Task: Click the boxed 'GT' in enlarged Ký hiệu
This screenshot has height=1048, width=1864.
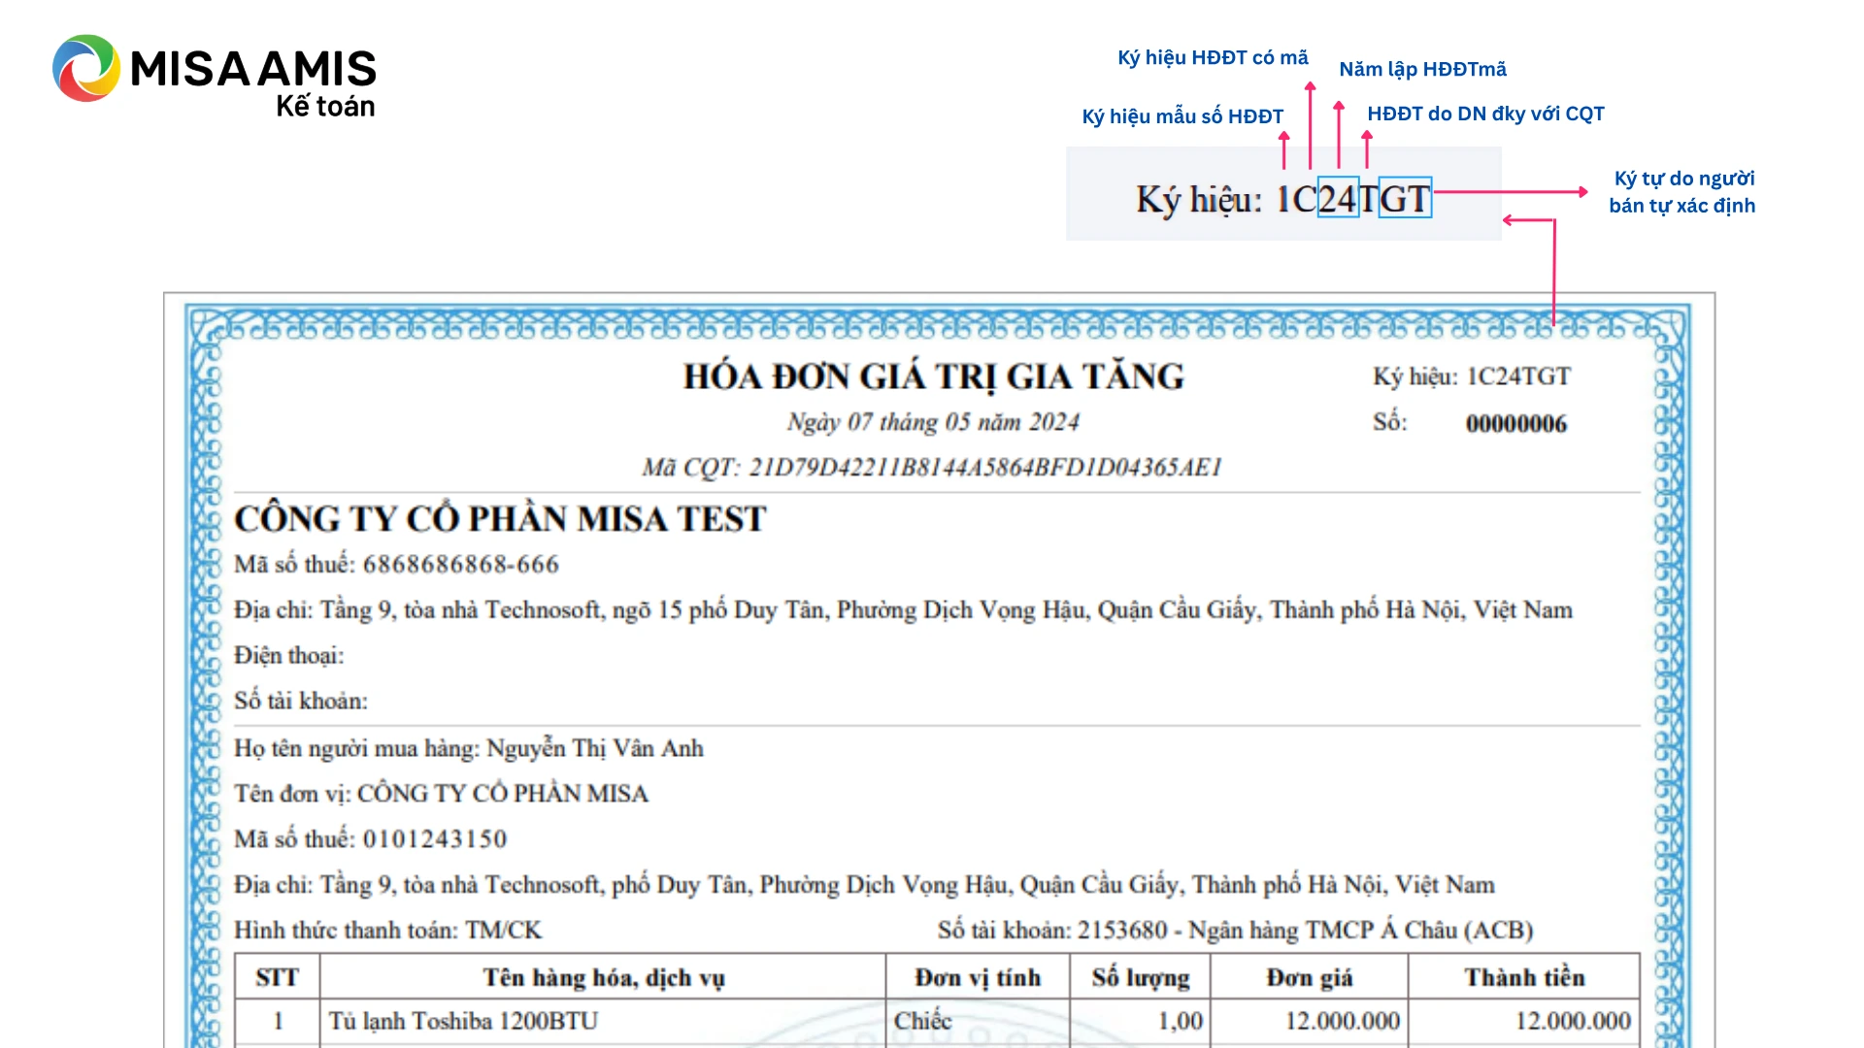Action: (x=1405, y=199)
